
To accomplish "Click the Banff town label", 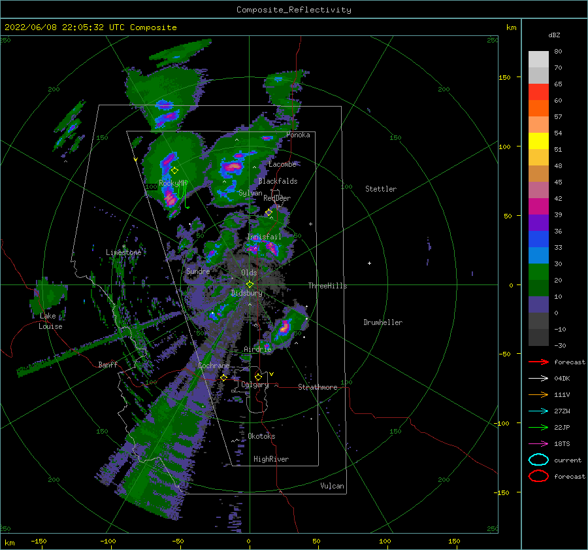I will (x=108, y=365).
